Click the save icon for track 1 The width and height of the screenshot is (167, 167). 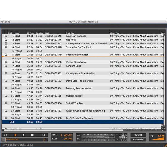coord(6,36)
